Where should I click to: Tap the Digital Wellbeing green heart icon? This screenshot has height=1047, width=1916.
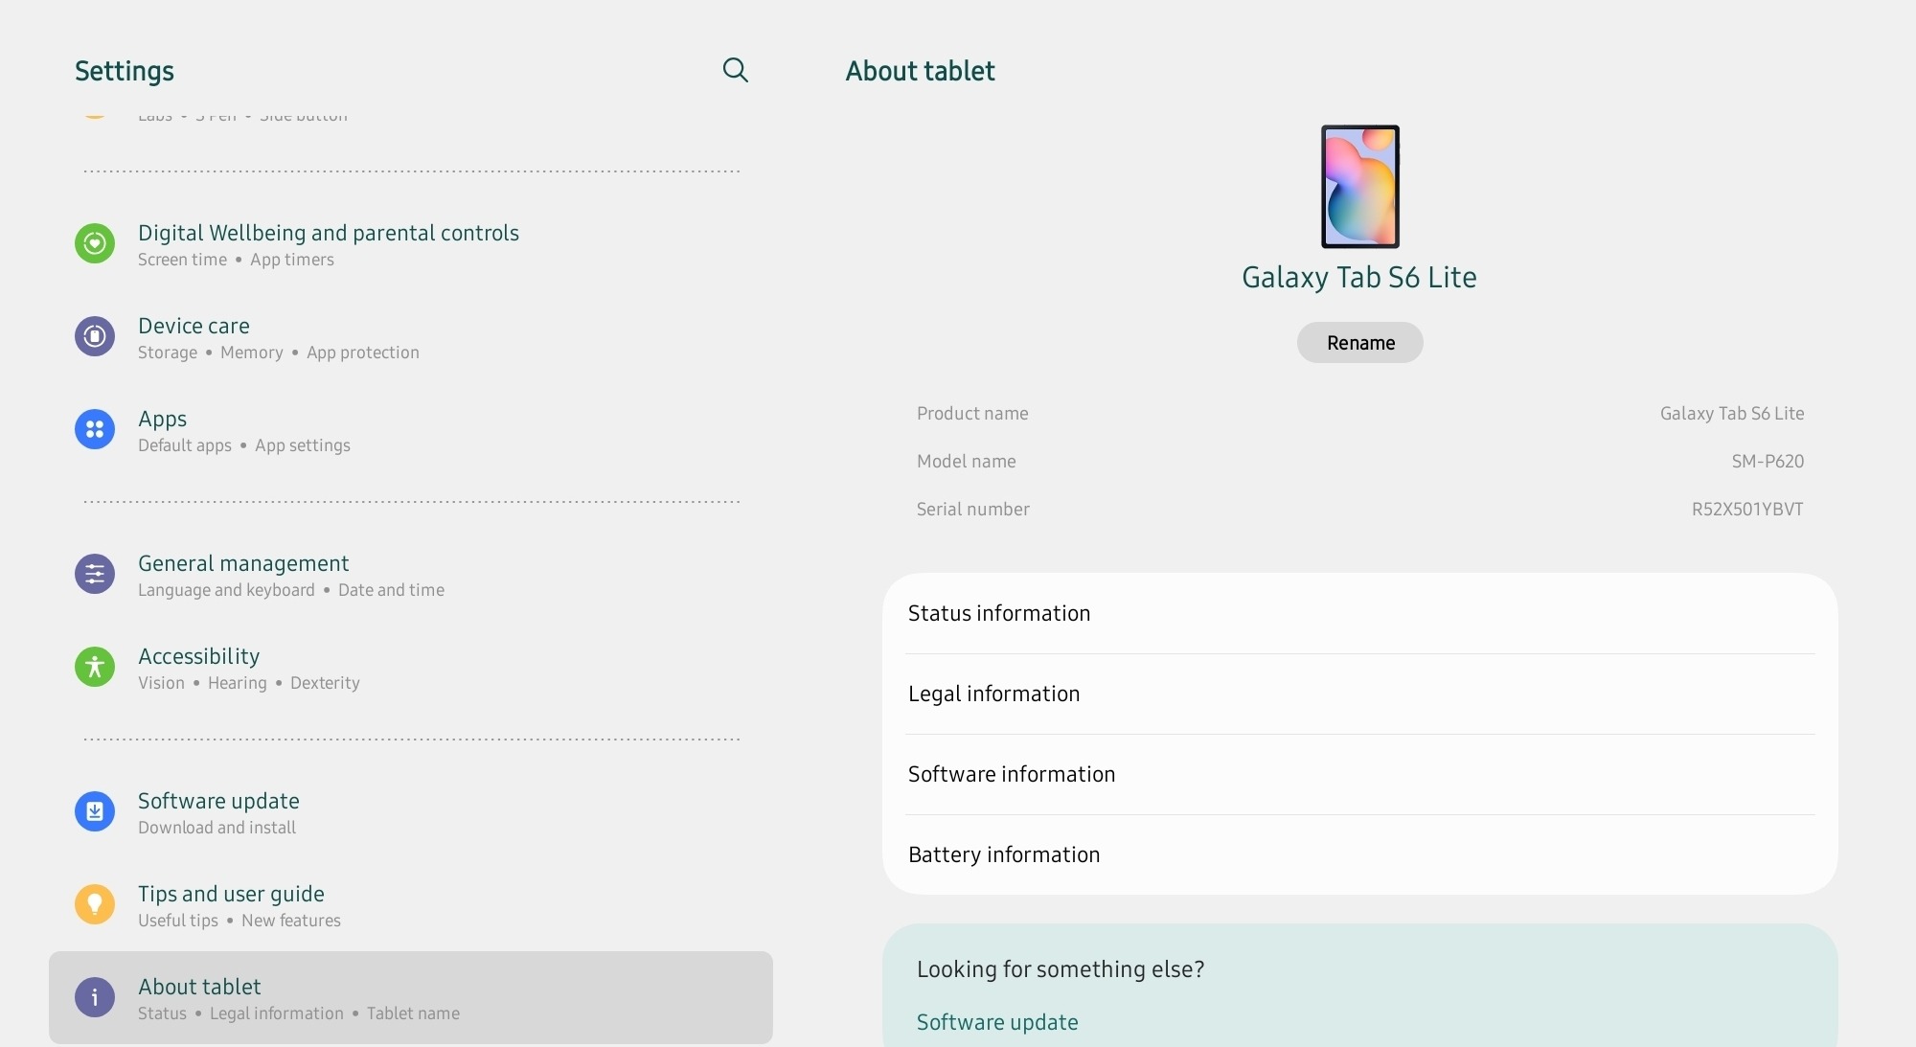(x=95, y=243)
